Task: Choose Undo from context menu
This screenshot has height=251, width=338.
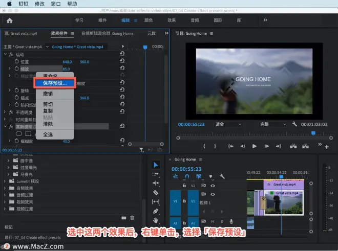Action: coord(48,94)
